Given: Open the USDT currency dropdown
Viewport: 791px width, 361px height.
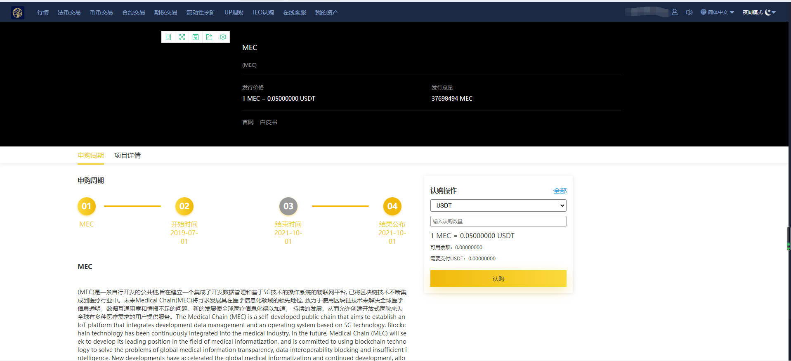Looking at the screenshot, I should [x=498, y=205].
